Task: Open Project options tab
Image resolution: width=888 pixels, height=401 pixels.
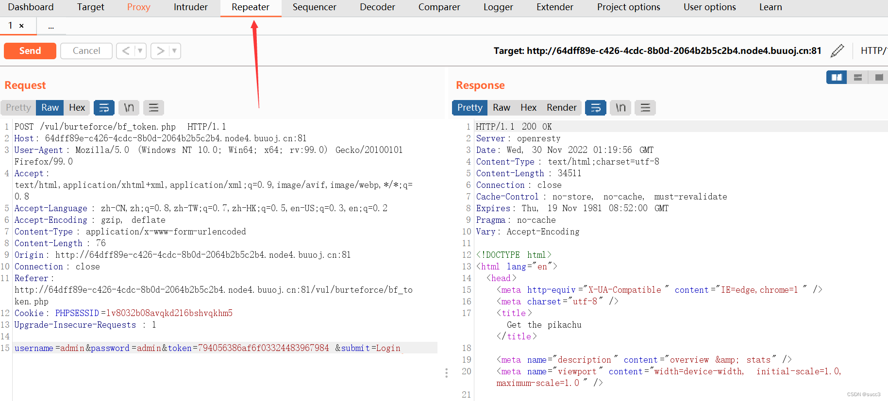Action: 628,7
